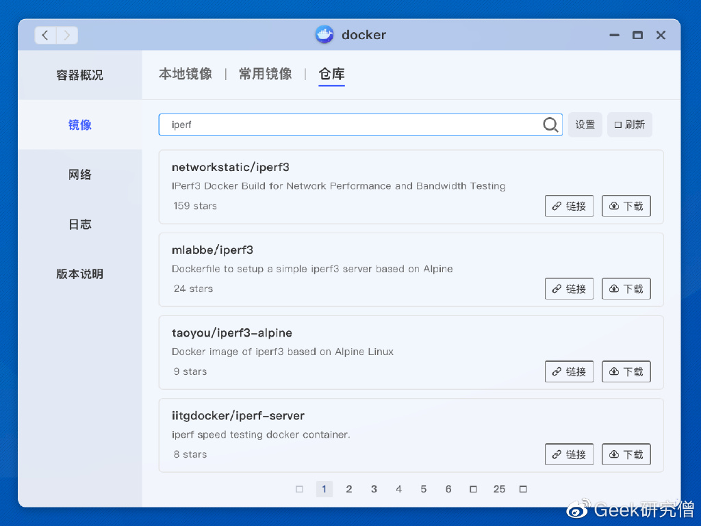Switch to the 仓库 tab
The height and width of the screenshot is (526, 701).
pos(332,74)
